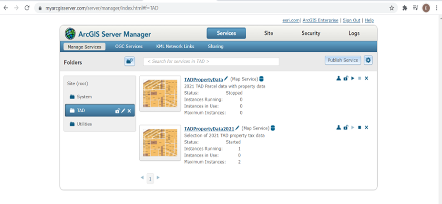
Task: Open site settings gear icon
Action: point(368,60)
